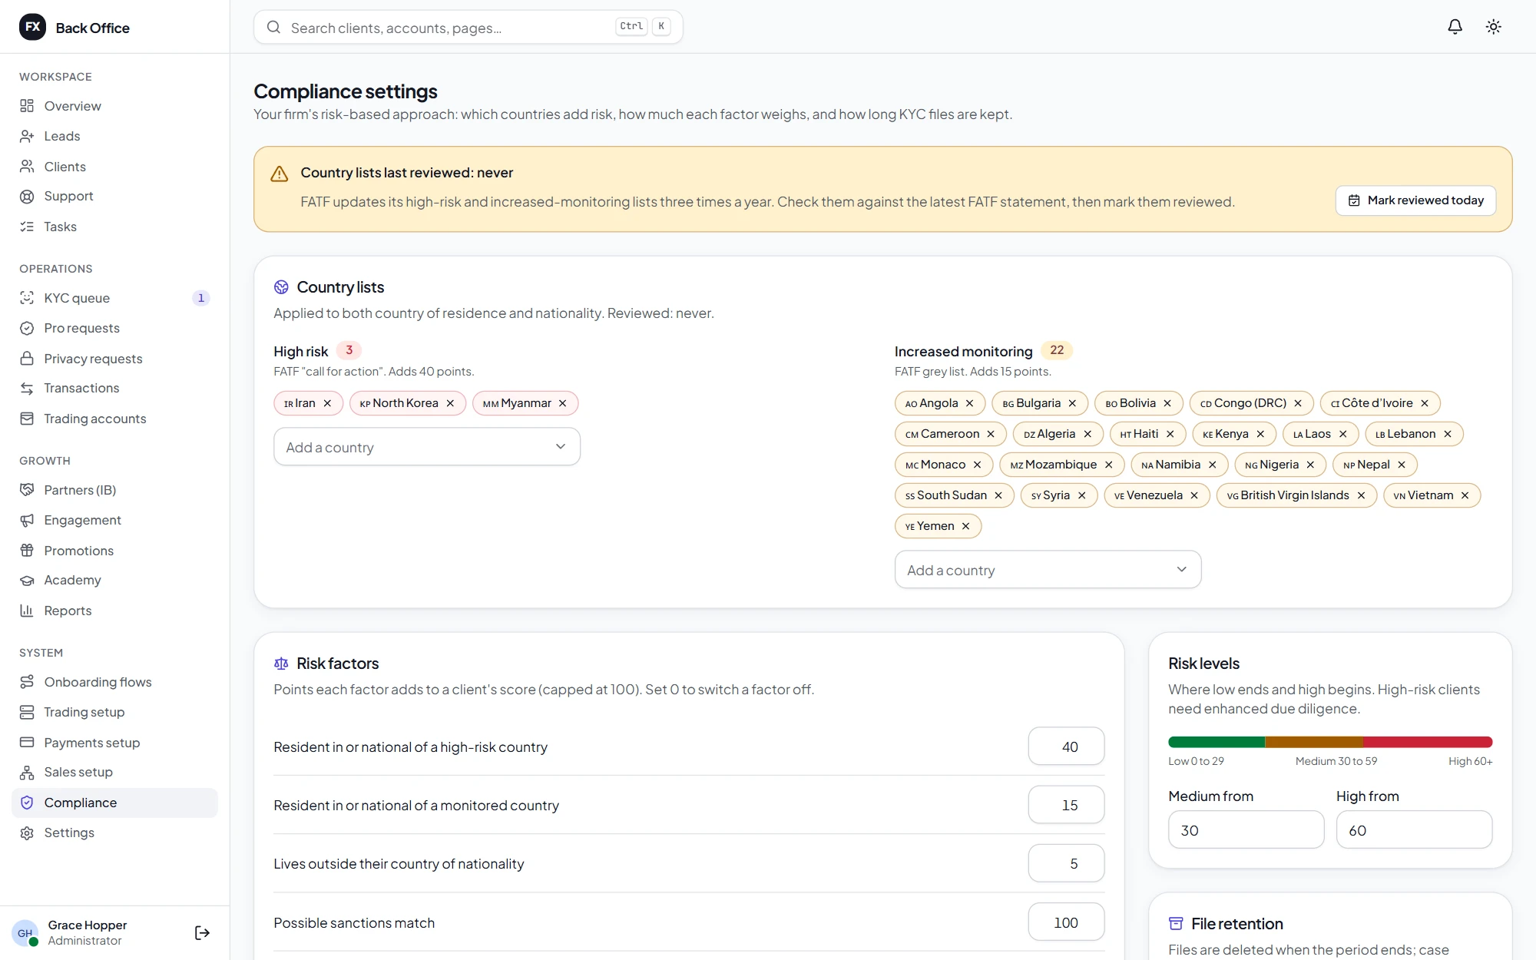Viewport: 1536px width, 960px height.
Task: Open the notifications bell
Action: tap(1455, 27)
